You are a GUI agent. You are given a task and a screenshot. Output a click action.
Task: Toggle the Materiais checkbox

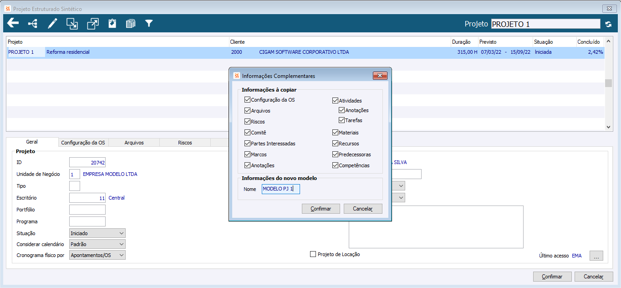(335, 132)
